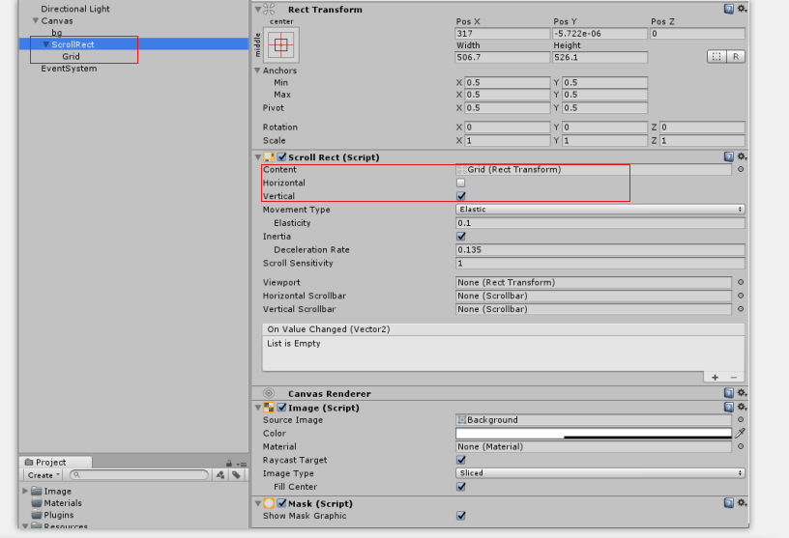Select the Plugins folder
This screenshot has width=789, height=538.
(58, 515)
